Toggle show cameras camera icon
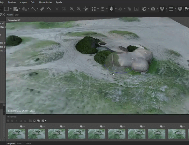189x145 pixels. (x=153, y=9)
